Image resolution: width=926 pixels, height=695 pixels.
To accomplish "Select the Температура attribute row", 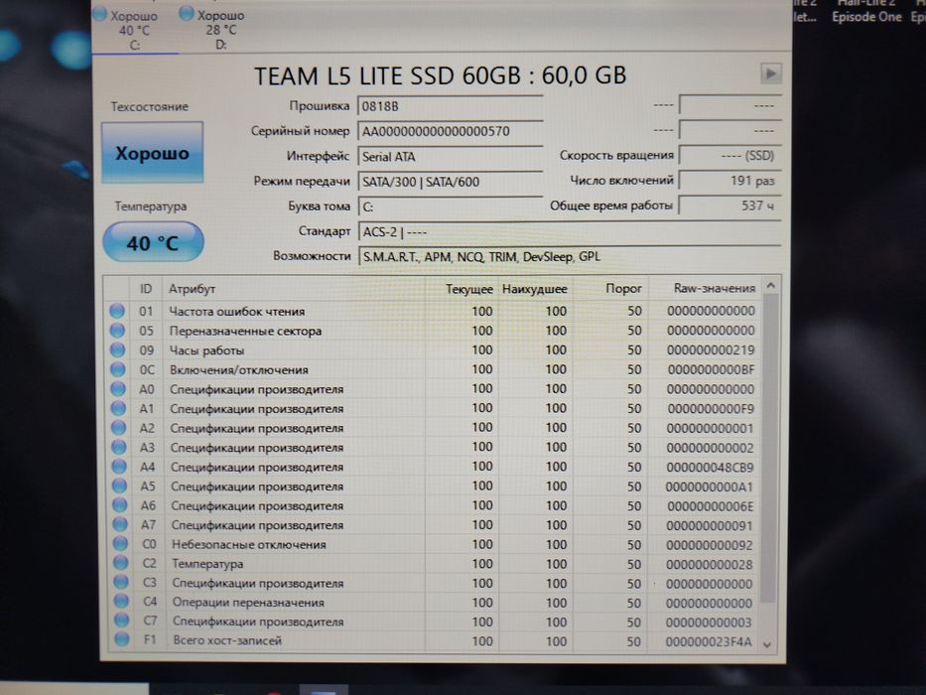I will click(x=434, y=564).
